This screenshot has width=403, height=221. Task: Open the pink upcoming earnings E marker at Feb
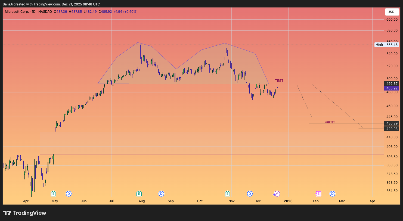pos(318,194)
